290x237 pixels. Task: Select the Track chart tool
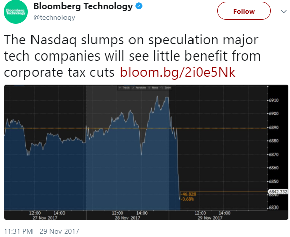(124, 88)
